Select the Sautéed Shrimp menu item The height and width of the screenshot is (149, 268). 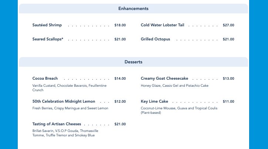pyautogui.click(x=47, y=25)
